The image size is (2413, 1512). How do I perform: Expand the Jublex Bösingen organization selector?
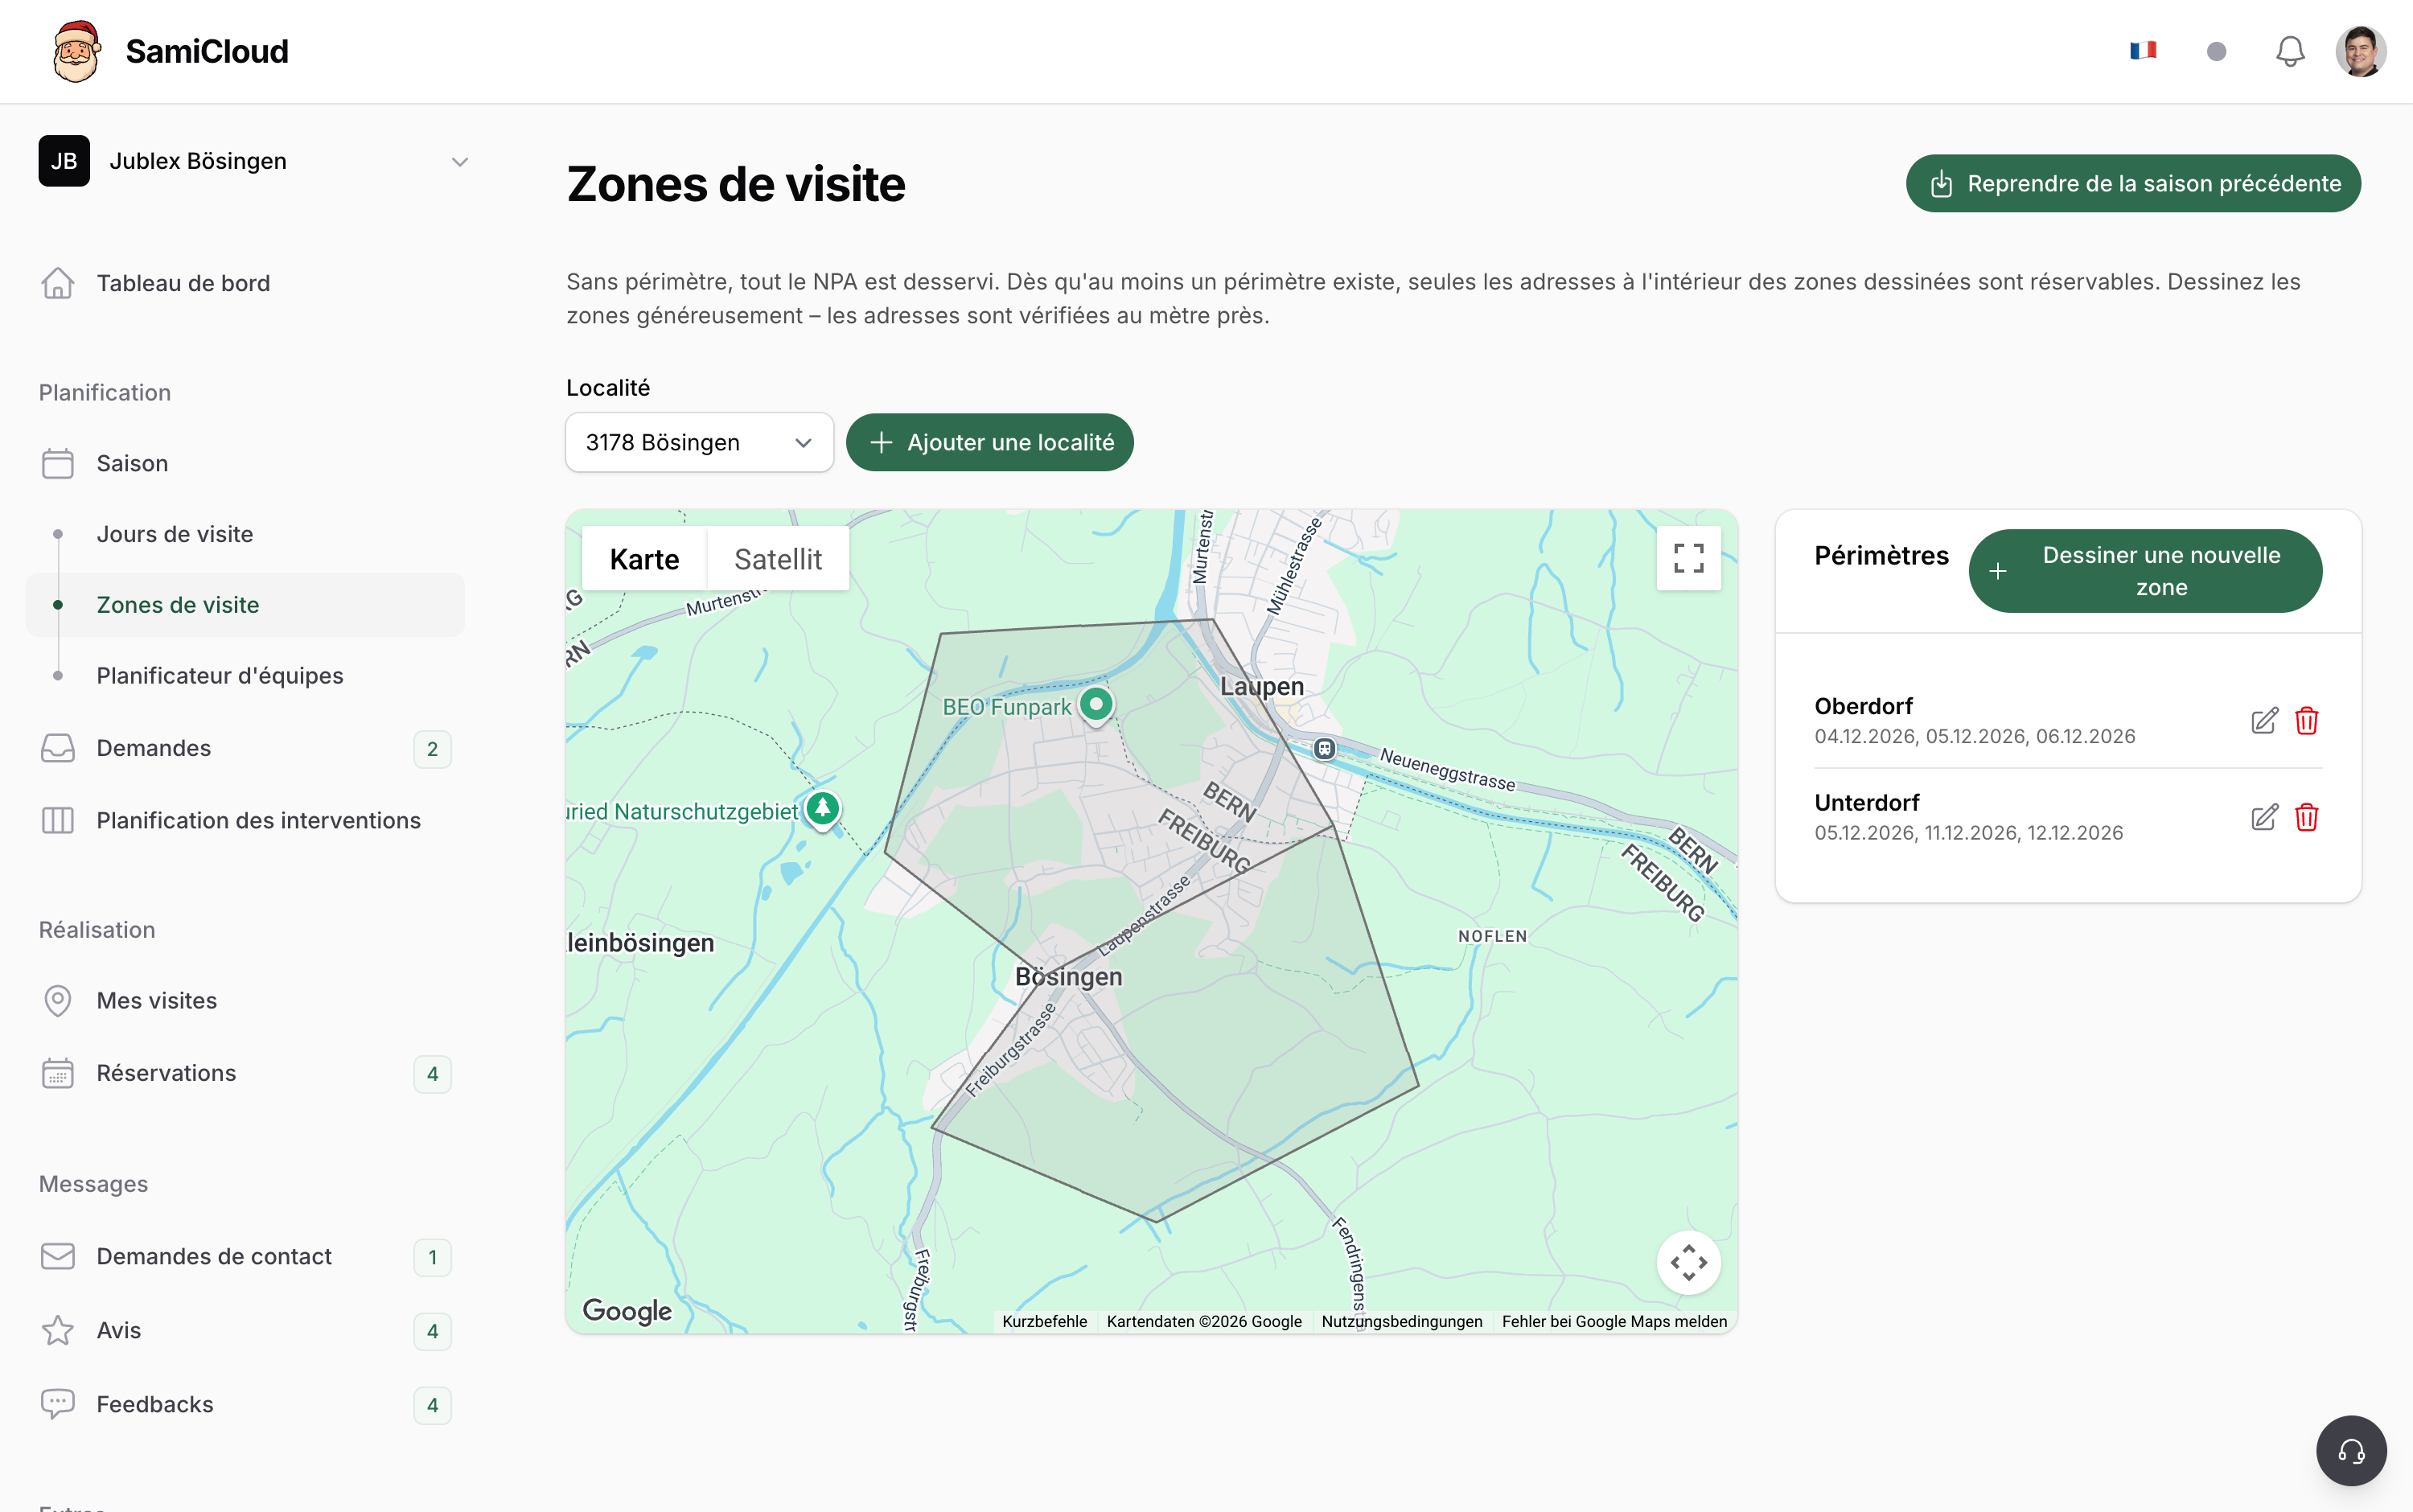pos(253,161)
